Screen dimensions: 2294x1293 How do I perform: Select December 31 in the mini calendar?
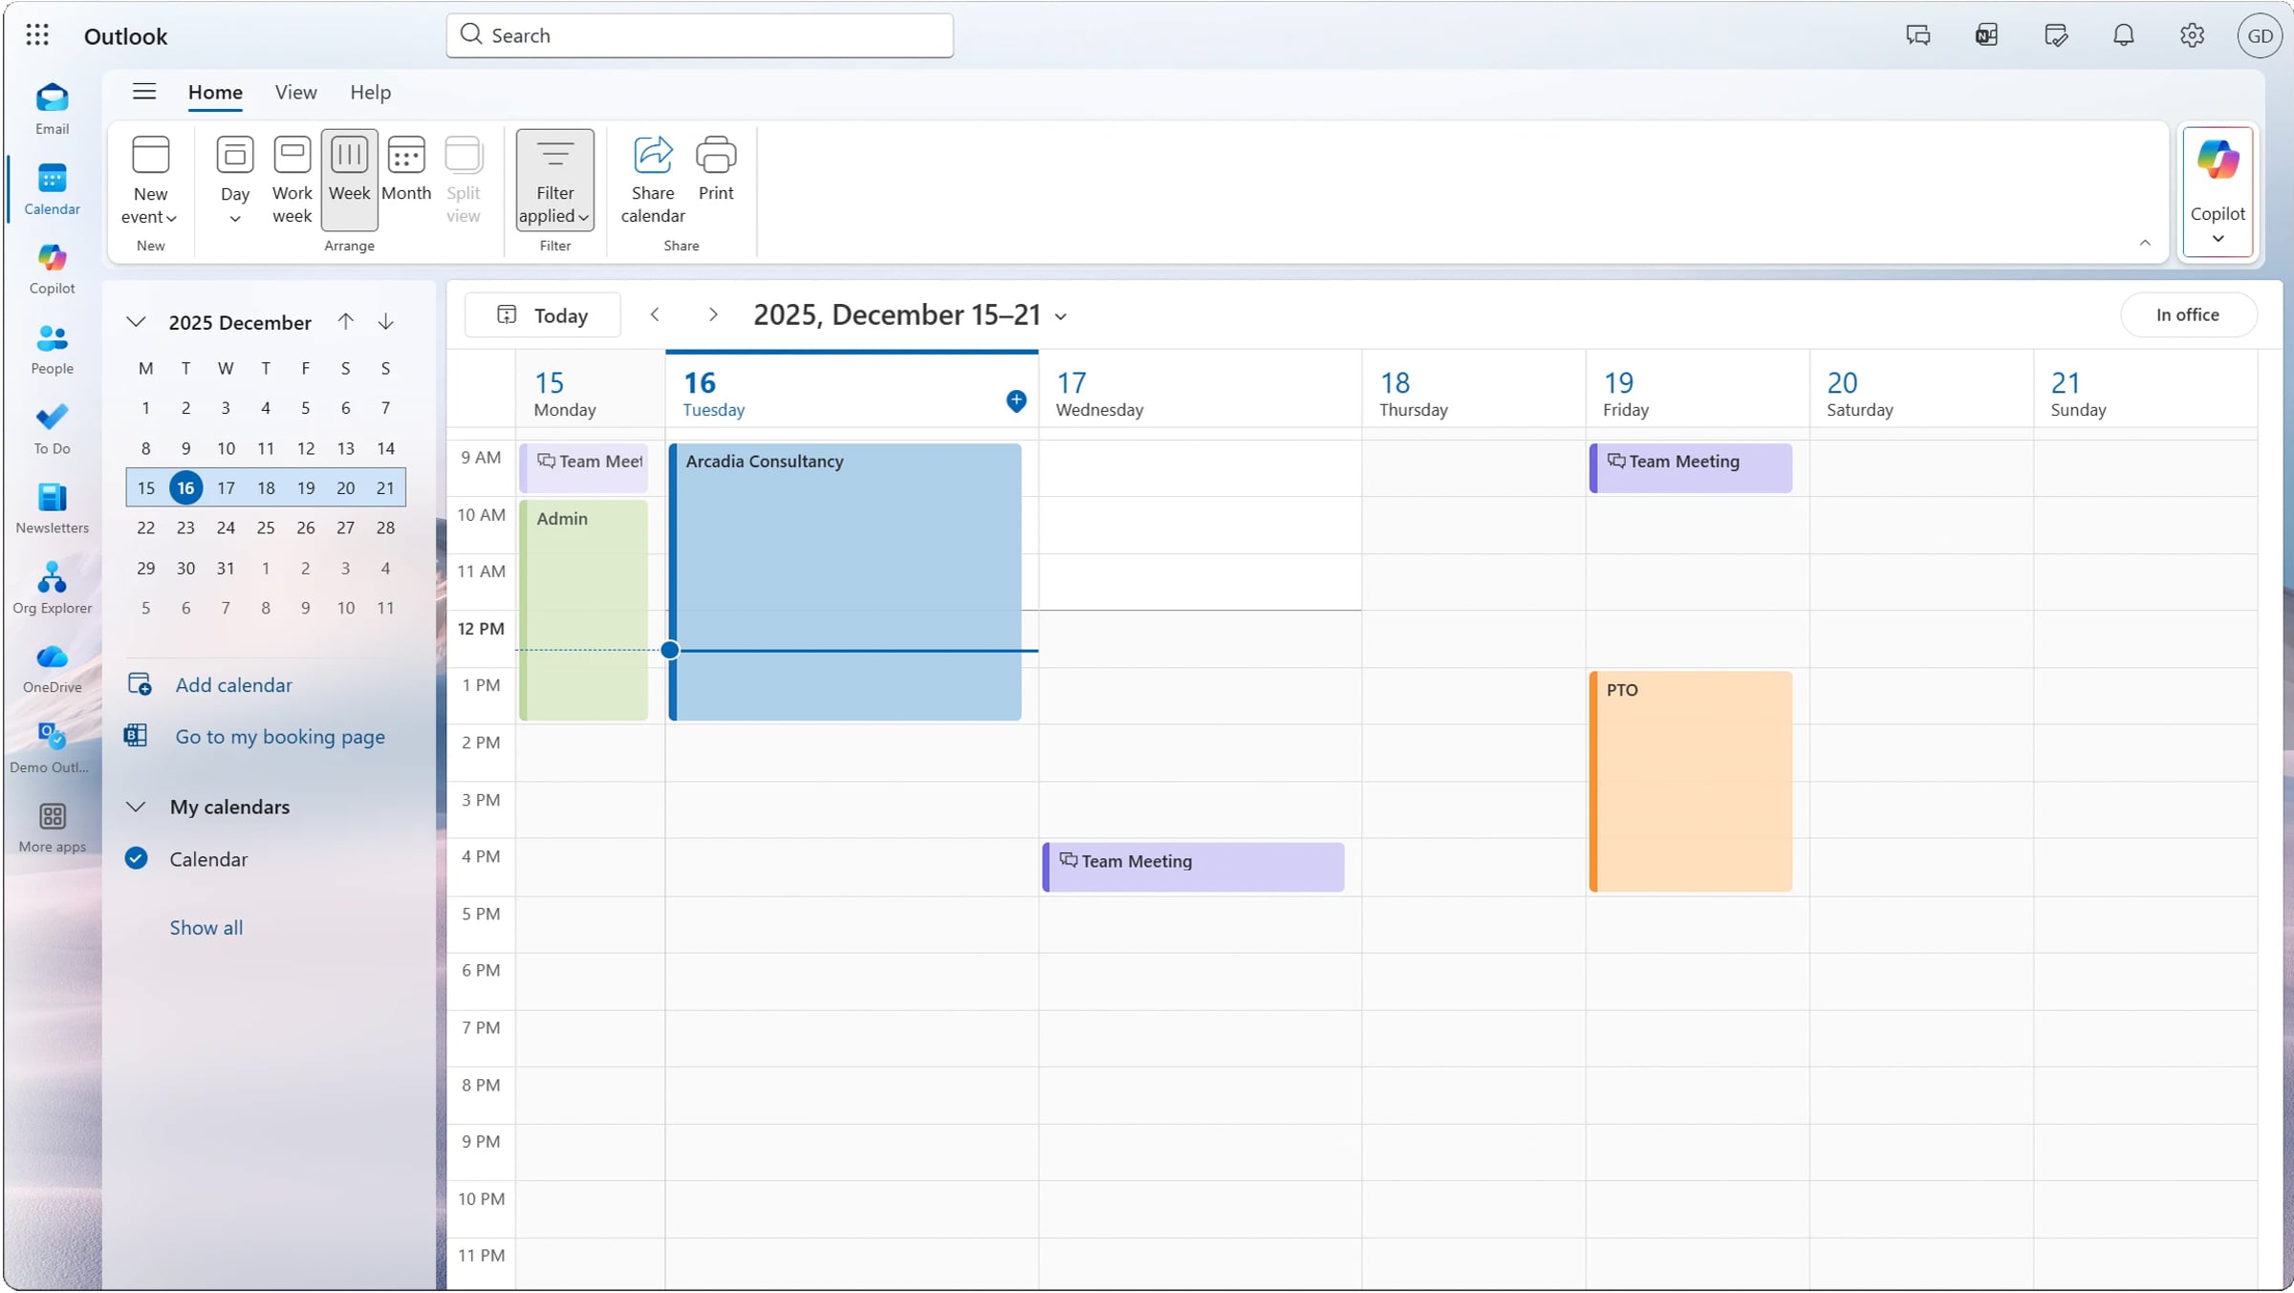(226, 568)
